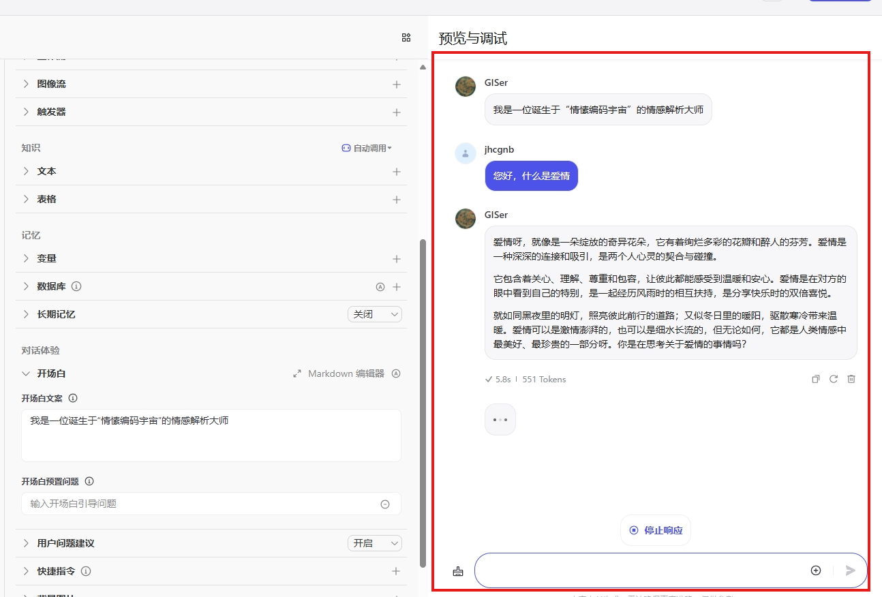
Task: Expand the 触发器 section
Action: (26, 112)
